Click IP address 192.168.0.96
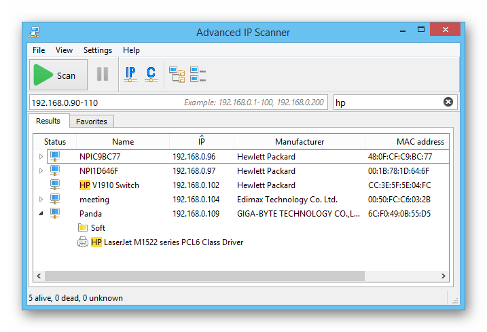This screenshot has width=487, height=332. pos(194,157)
